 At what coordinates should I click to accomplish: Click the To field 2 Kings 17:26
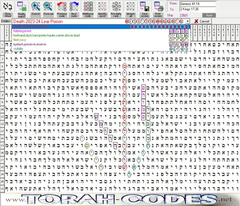pos(197,9)
